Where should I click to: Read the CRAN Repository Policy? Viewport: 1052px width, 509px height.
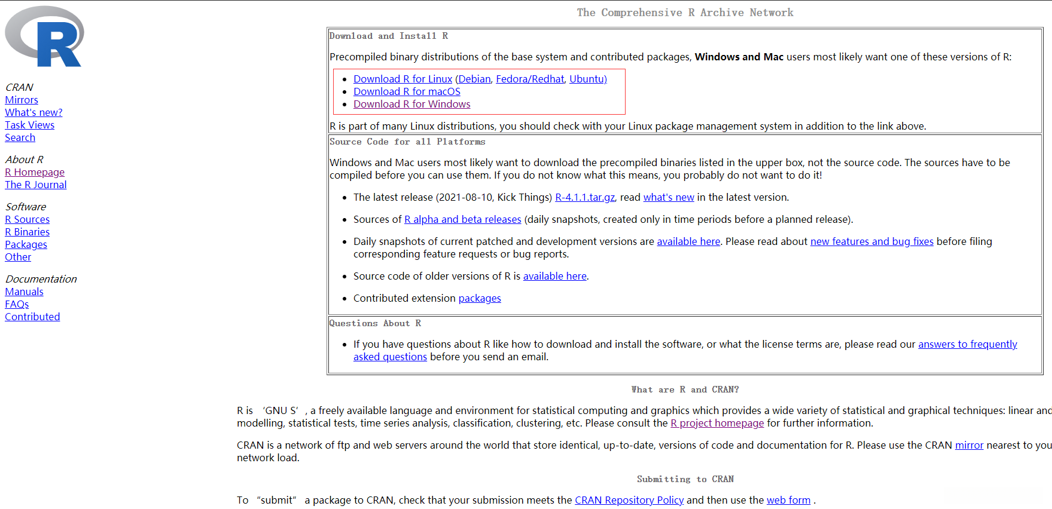(629, 500)
